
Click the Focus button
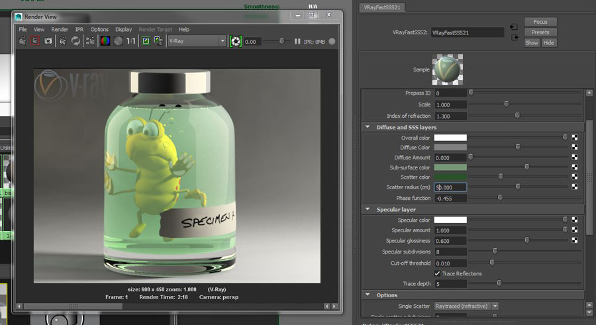point(540,22)
